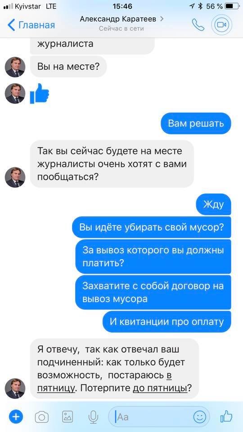Send a thumbs-up like
This screenshot has width=243, height=432.
[x=226, y=416]
